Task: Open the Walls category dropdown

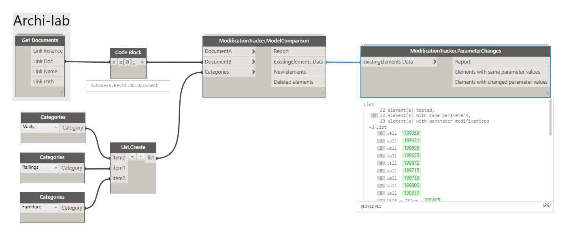Action: [40, 127]
